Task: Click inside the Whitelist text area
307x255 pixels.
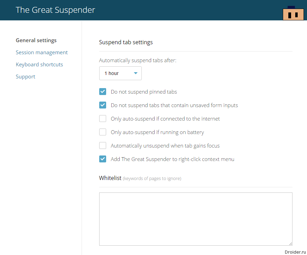Action: coord(196,219)
